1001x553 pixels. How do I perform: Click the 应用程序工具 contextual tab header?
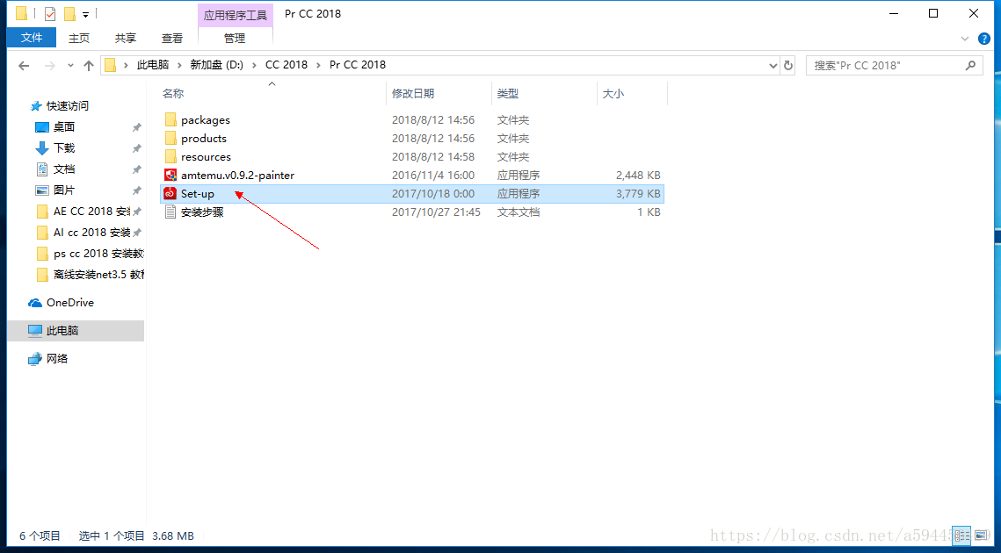tap(236, 15)
